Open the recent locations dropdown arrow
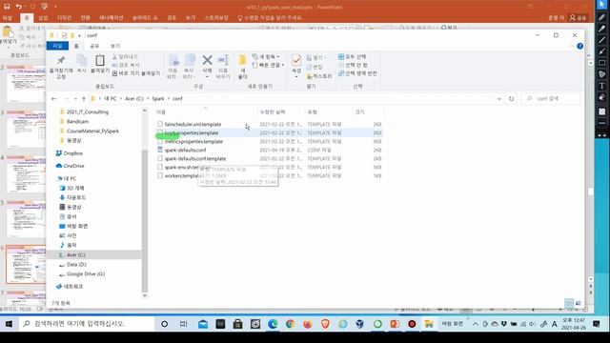This screenshot has height=343, width=610. tap(75, 99)
